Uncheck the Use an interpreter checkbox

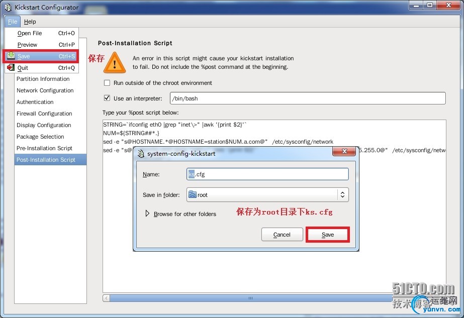[x=107, y=98]
